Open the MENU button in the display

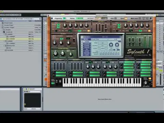[x=86, y=39]
